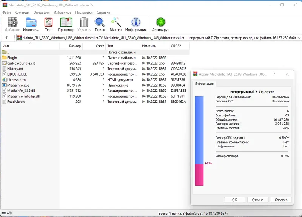Switch to the Информация dialog tab
The width and height of the screenshot is (302, 217).
[x=204, y=84]
